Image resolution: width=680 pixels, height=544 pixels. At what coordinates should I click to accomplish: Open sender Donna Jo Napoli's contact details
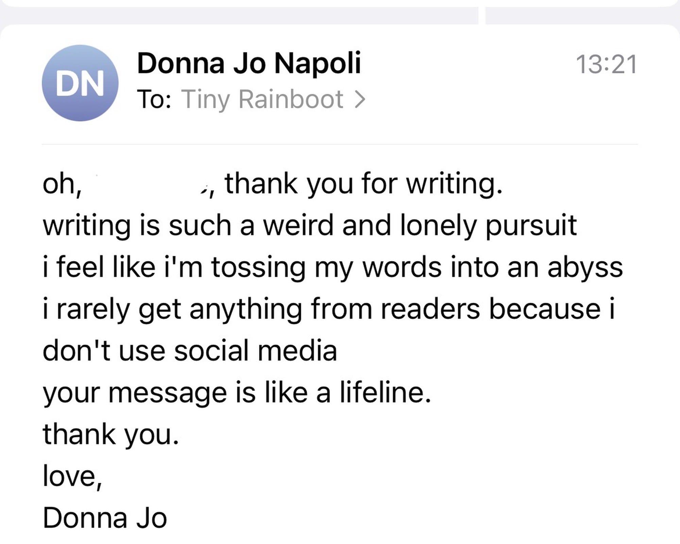249,63
